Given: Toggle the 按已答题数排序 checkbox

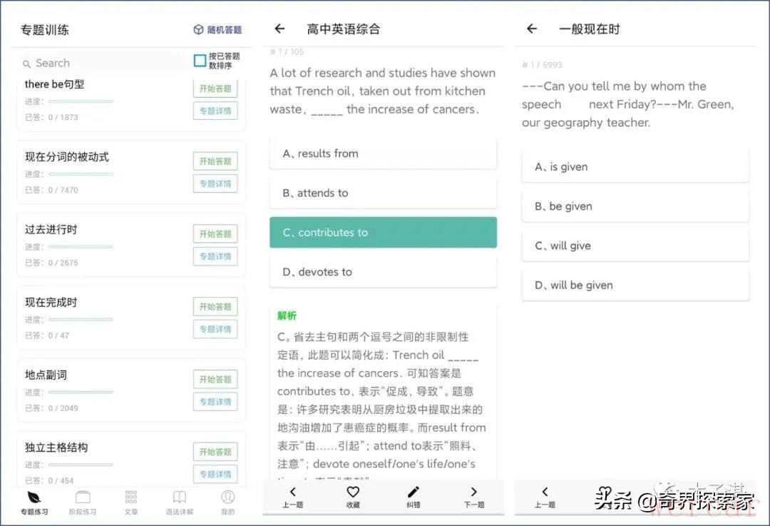Looking at the screenshot, I should coord(200,61).
